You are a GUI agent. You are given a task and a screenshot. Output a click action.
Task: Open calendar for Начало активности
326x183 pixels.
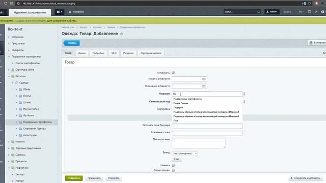(x=204, y=79)
